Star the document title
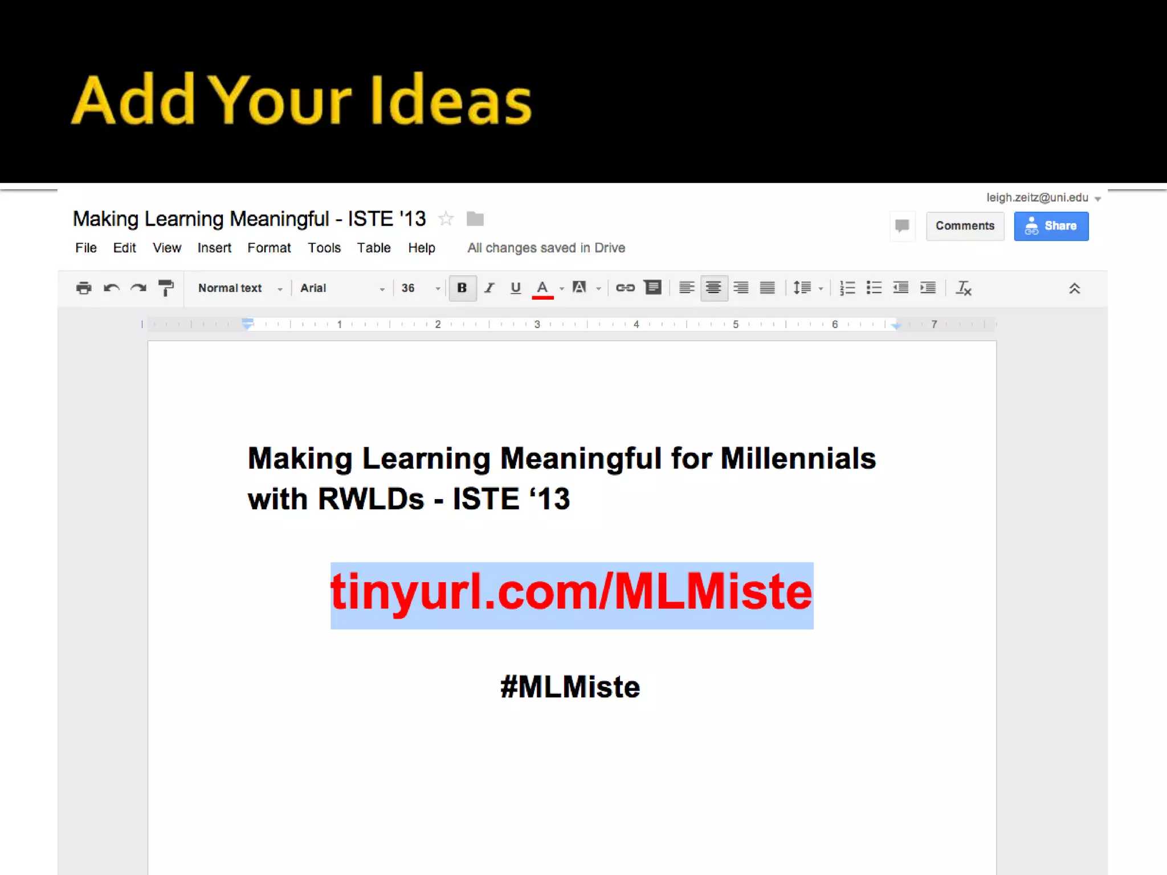 (x=446, y=219)
